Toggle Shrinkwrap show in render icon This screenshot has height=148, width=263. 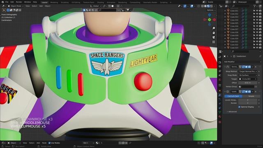tap(249, 67)
